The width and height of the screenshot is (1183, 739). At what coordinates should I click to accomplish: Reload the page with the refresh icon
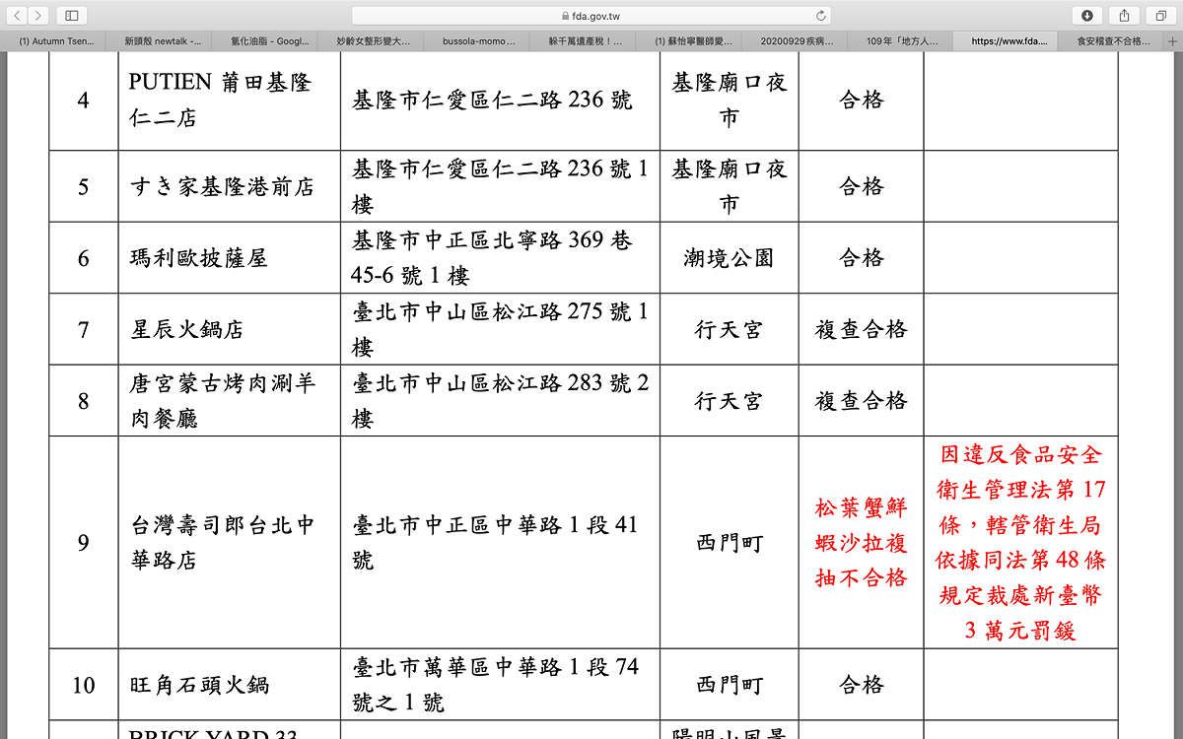pos(820,16)
